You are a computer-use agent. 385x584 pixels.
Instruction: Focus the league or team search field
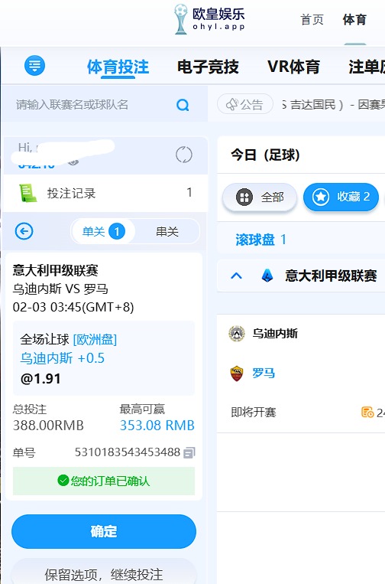[x=93, y=105]
